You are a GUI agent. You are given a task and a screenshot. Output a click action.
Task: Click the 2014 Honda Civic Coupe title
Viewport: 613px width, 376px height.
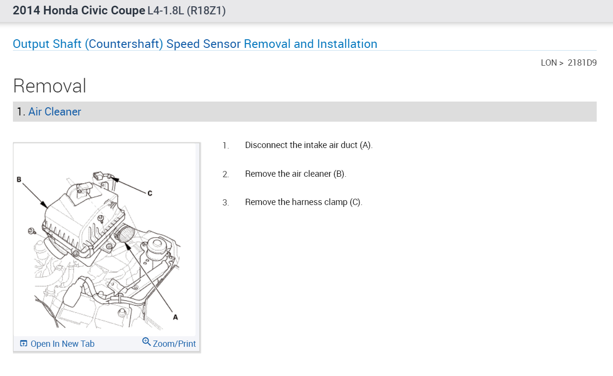79,11
